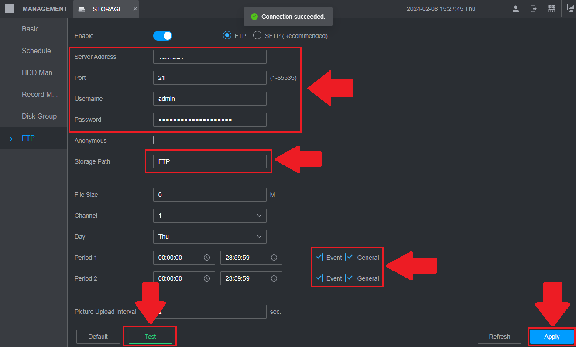This screenshot has height=347, width=576.
Task: Open Schedule in the sidebar
Action: click(36, 51)
